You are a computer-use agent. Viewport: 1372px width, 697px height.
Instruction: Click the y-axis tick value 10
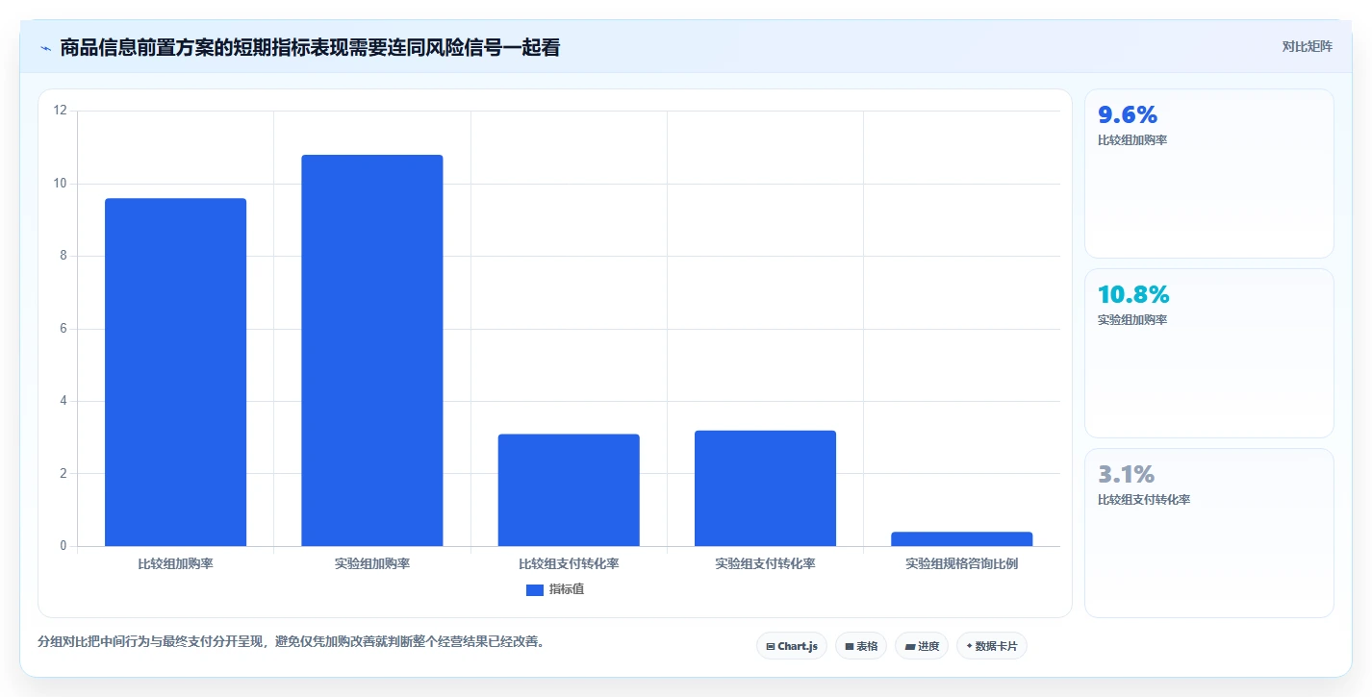click(x=61, y=184)
